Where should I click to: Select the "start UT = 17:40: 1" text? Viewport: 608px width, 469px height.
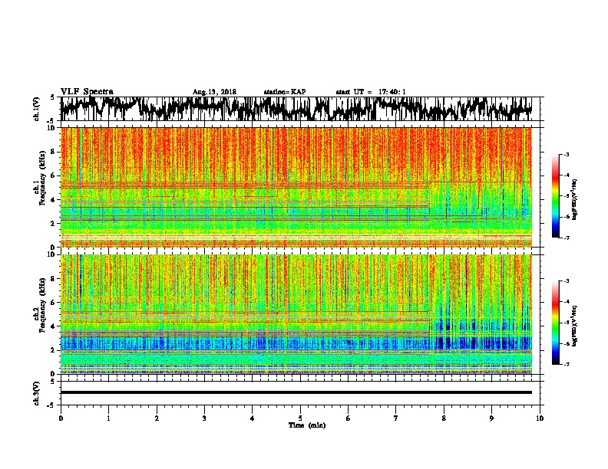tap(371, 92)
